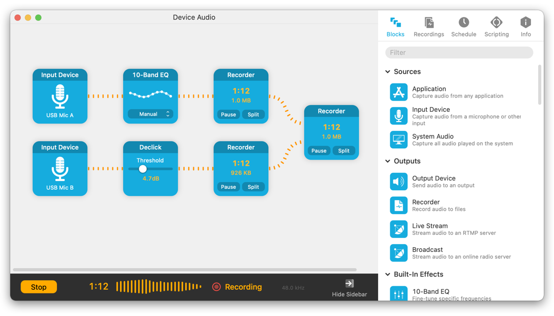Click the Declick Threshold slider knob
Viewport: 554px width, 316px height.
pyautogui.click(x=143, y=169)
